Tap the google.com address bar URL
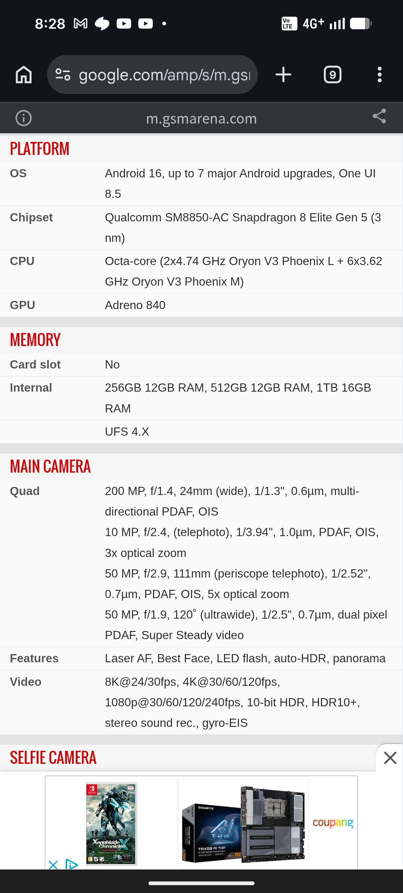Image resolution: width=403 pixels, height=893 pixels. pyautogui.click(x=164, y=75)
